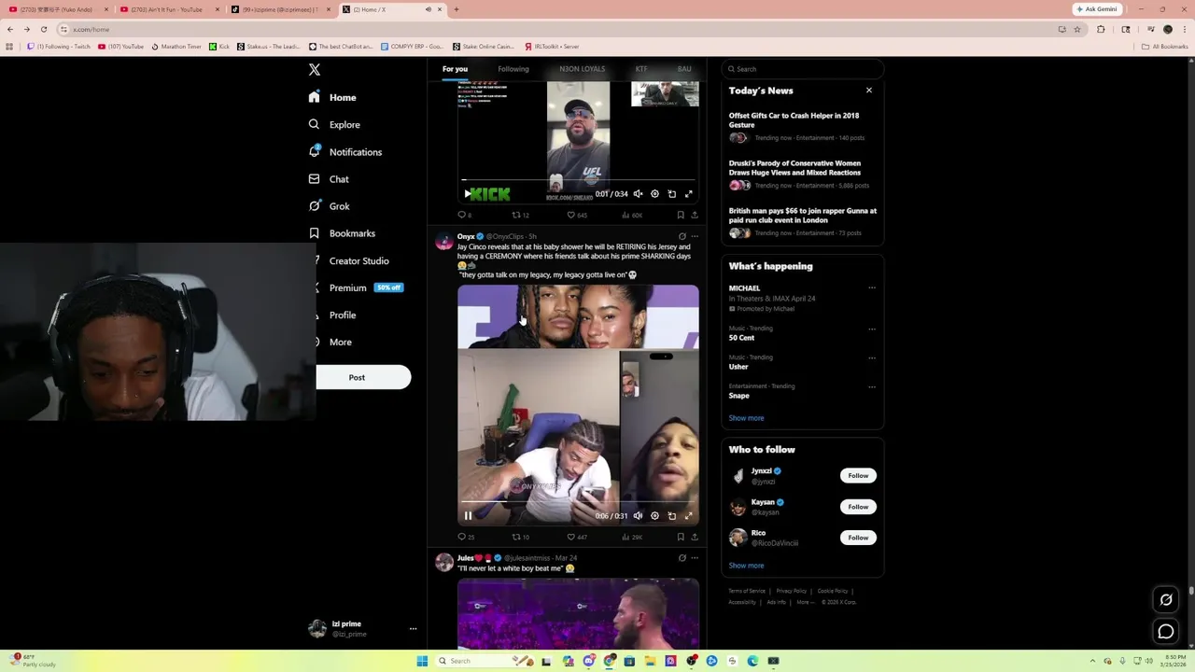
Task: Like the Onyx post with 447 likes
Action: click(x=577, y=537)
